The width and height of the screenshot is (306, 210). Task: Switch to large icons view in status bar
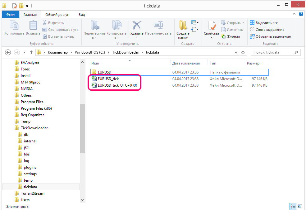[299, 207]
